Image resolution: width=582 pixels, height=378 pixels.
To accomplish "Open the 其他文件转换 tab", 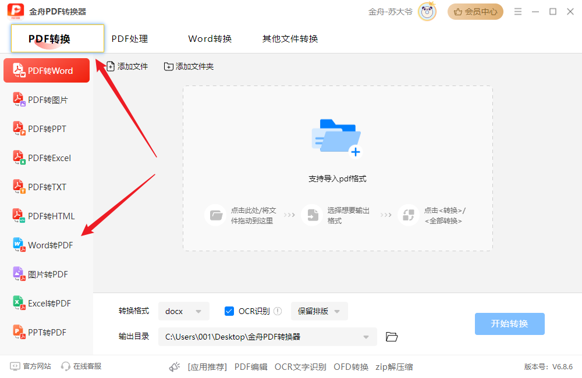I will [290, 38].
